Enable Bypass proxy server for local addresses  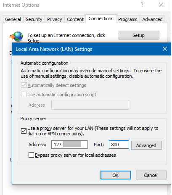pyautogui.click(x=31, y=155)
